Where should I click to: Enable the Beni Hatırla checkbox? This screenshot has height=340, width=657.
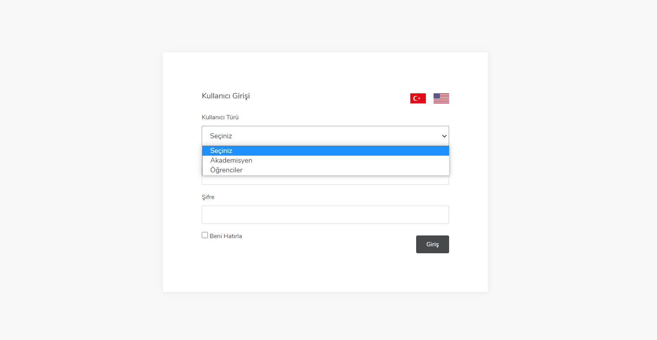[205, 235]
